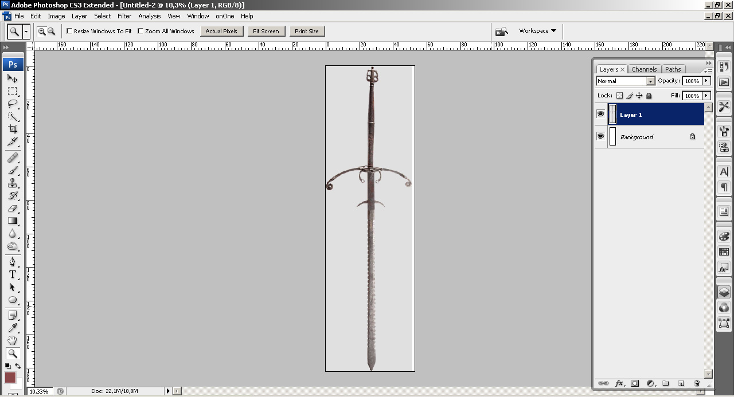This screenshot has height=397, width=734.
Task: Click the Fit Screen button
Action: tap(266, 32)
